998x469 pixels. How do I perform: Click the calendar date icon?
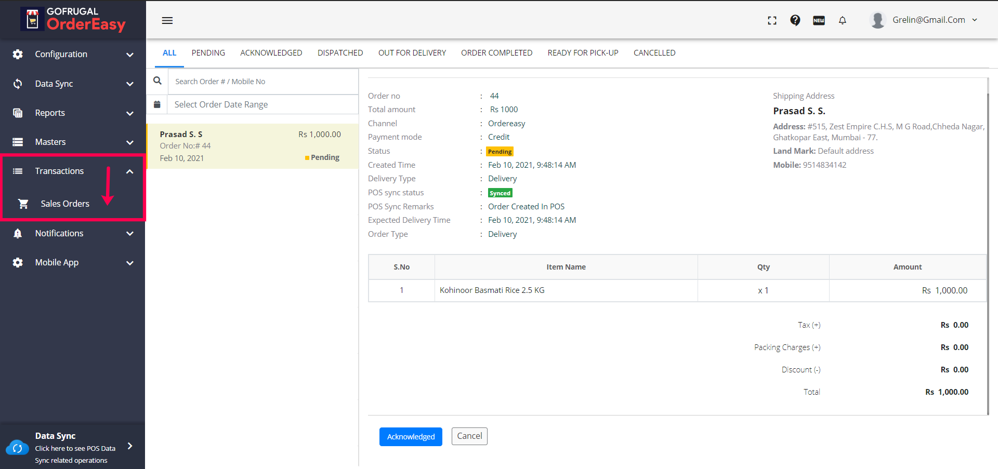[x=157, y=104]
